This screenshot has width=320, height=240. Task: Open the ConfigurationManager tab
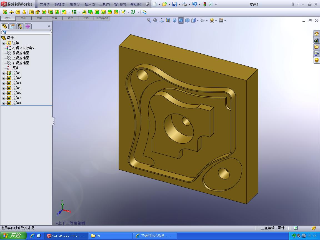(20, 26)
